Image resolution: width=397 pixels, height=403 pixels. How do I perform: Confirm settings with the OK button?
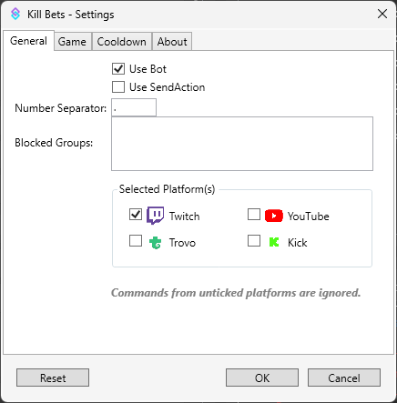click(262, 378)
